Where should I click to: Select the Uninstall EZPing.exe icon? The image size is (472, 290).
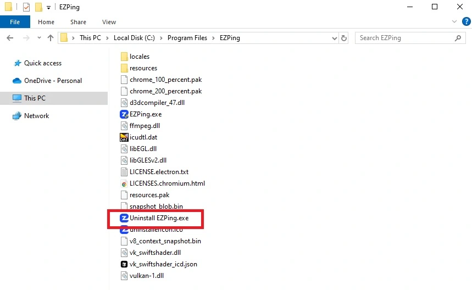pos(124,218)
